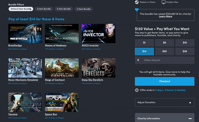Click the Multiple OSes monitor icon
Viewport: 199px width, 122px height.
click(x=163, y=2)
